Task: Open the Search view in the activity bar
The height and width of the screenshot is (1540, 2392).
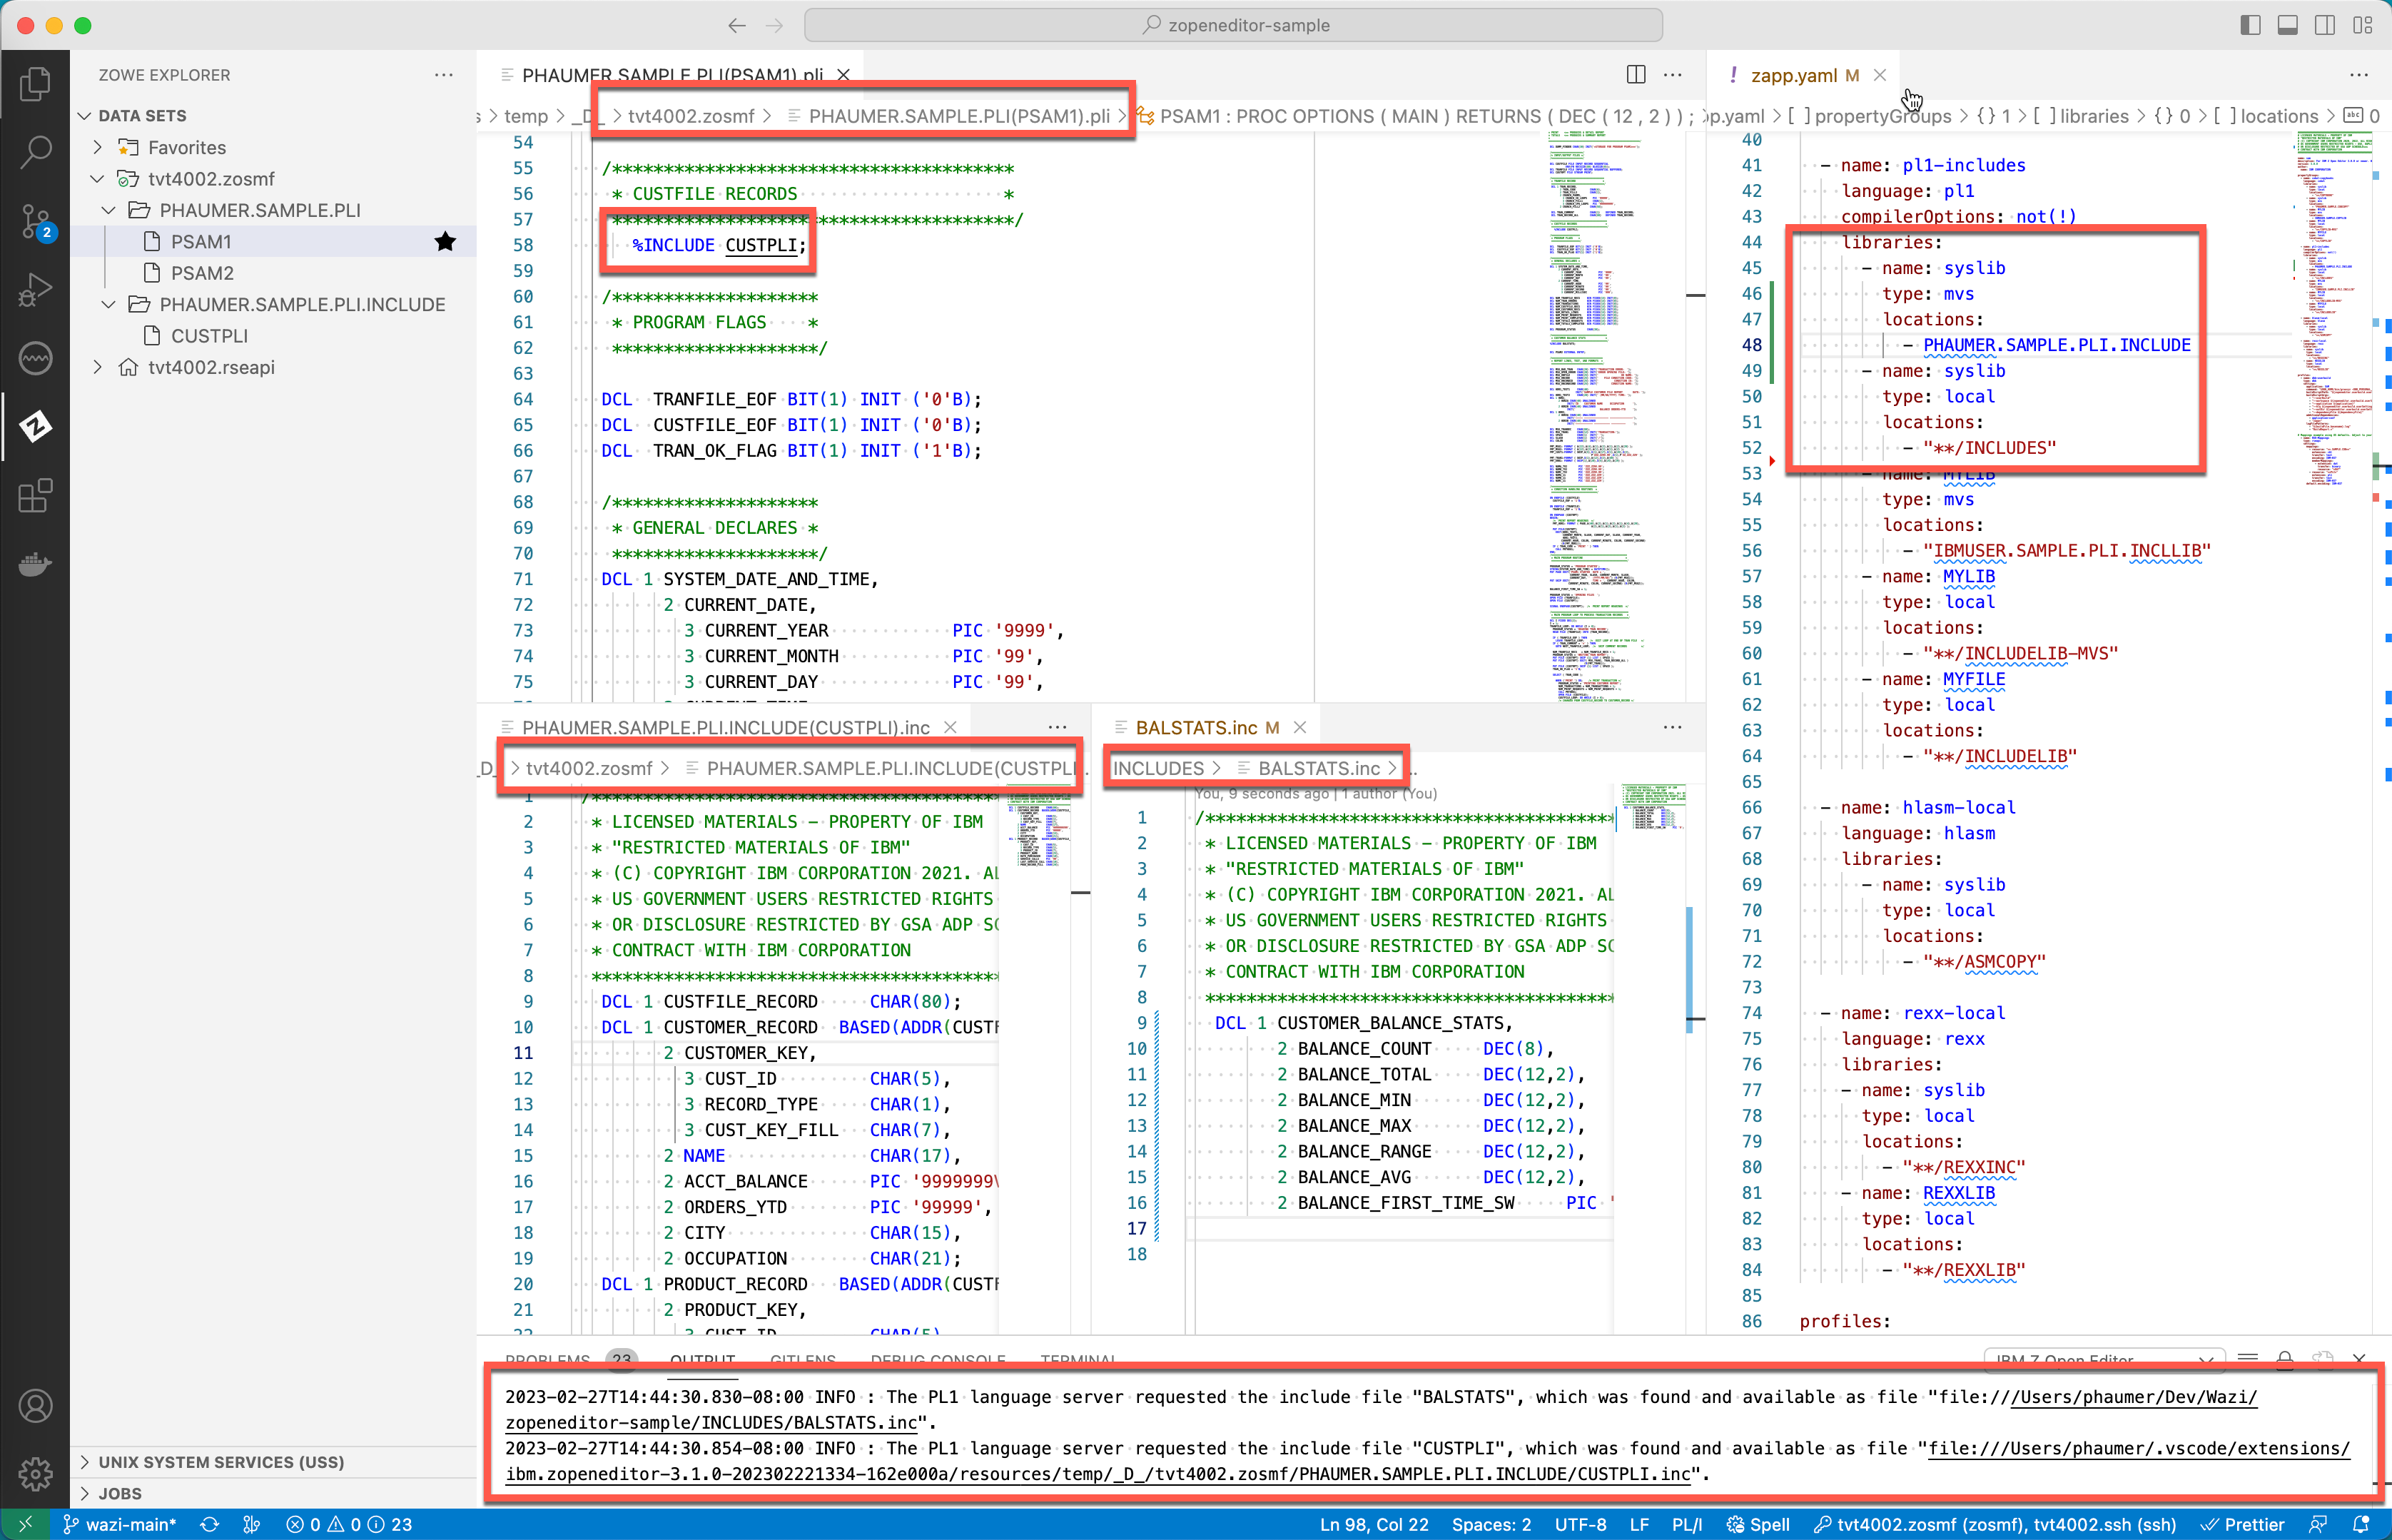Action: tap(36, 152)
